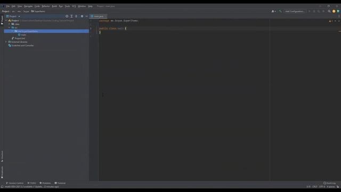Click the IntelliJ IDEA update available message
Viewport: 341px width, 192px height.
click(32, 187)
